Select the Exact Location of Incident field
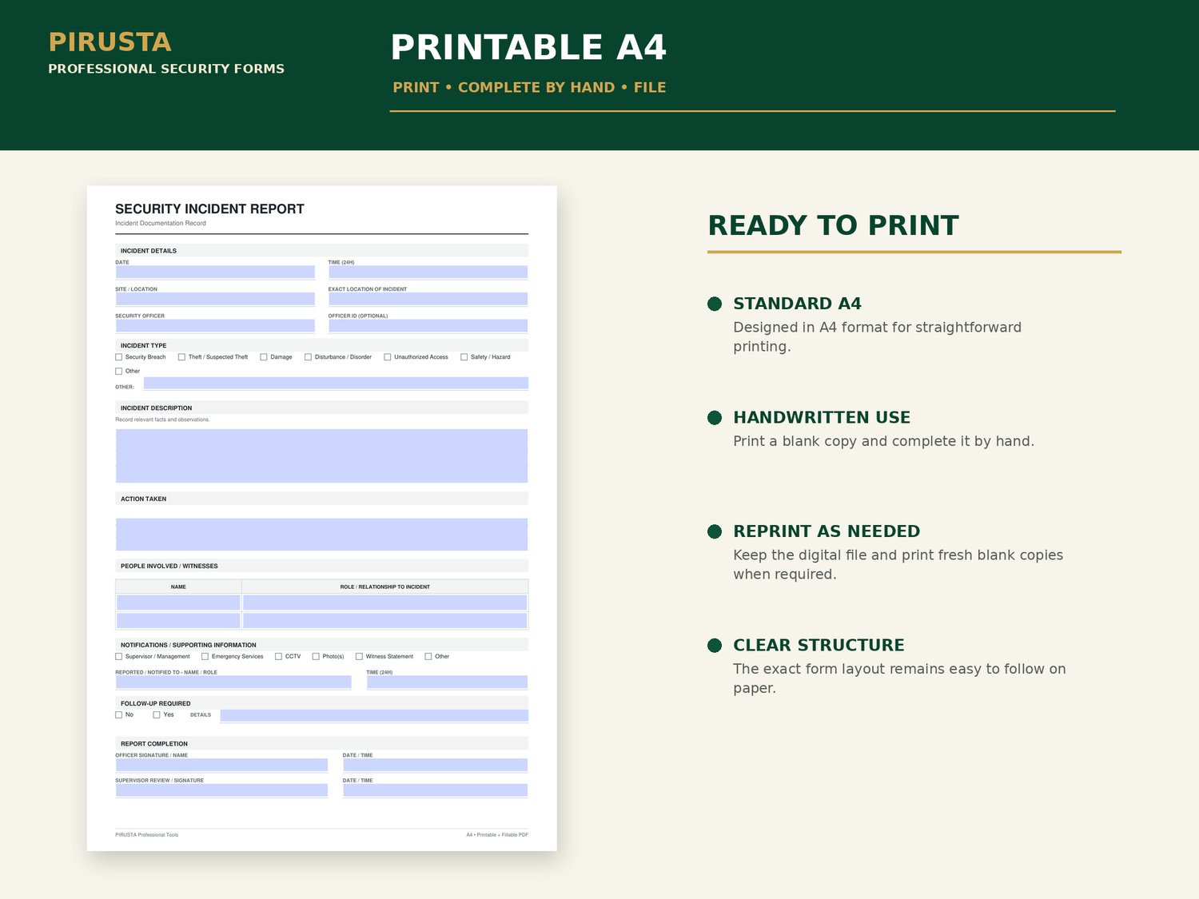The height and width of the screenshot is (899, 1199). tap(428, 299)
